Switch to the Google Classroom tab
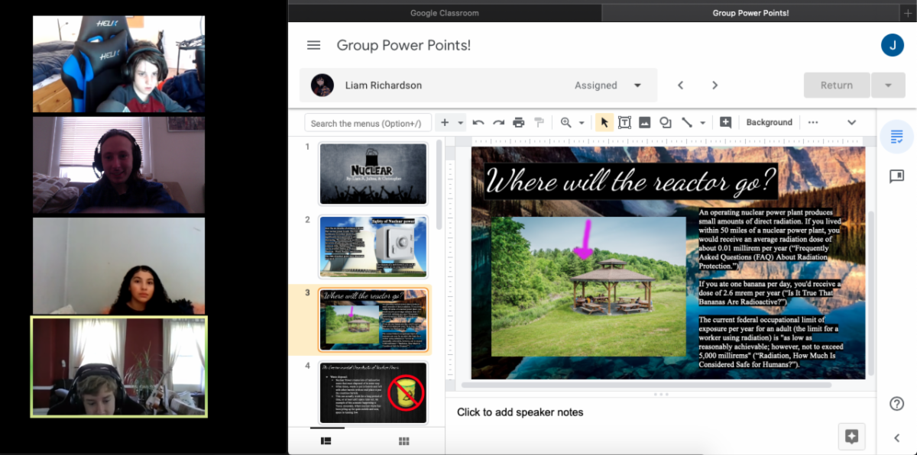The width and height of the screenshot is (917, 455). 444,13
